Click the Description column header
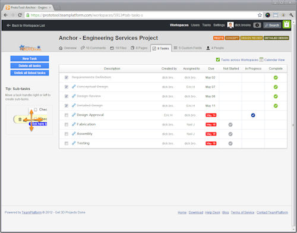The width and height of the screenshot is (297, 233). (x=112, y=68)
